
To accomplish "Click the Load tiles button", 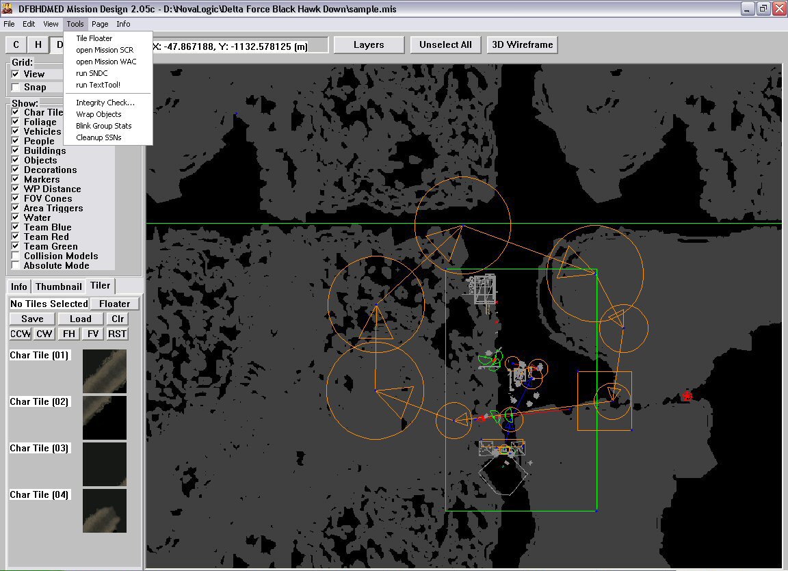I will tap(81, 319).
